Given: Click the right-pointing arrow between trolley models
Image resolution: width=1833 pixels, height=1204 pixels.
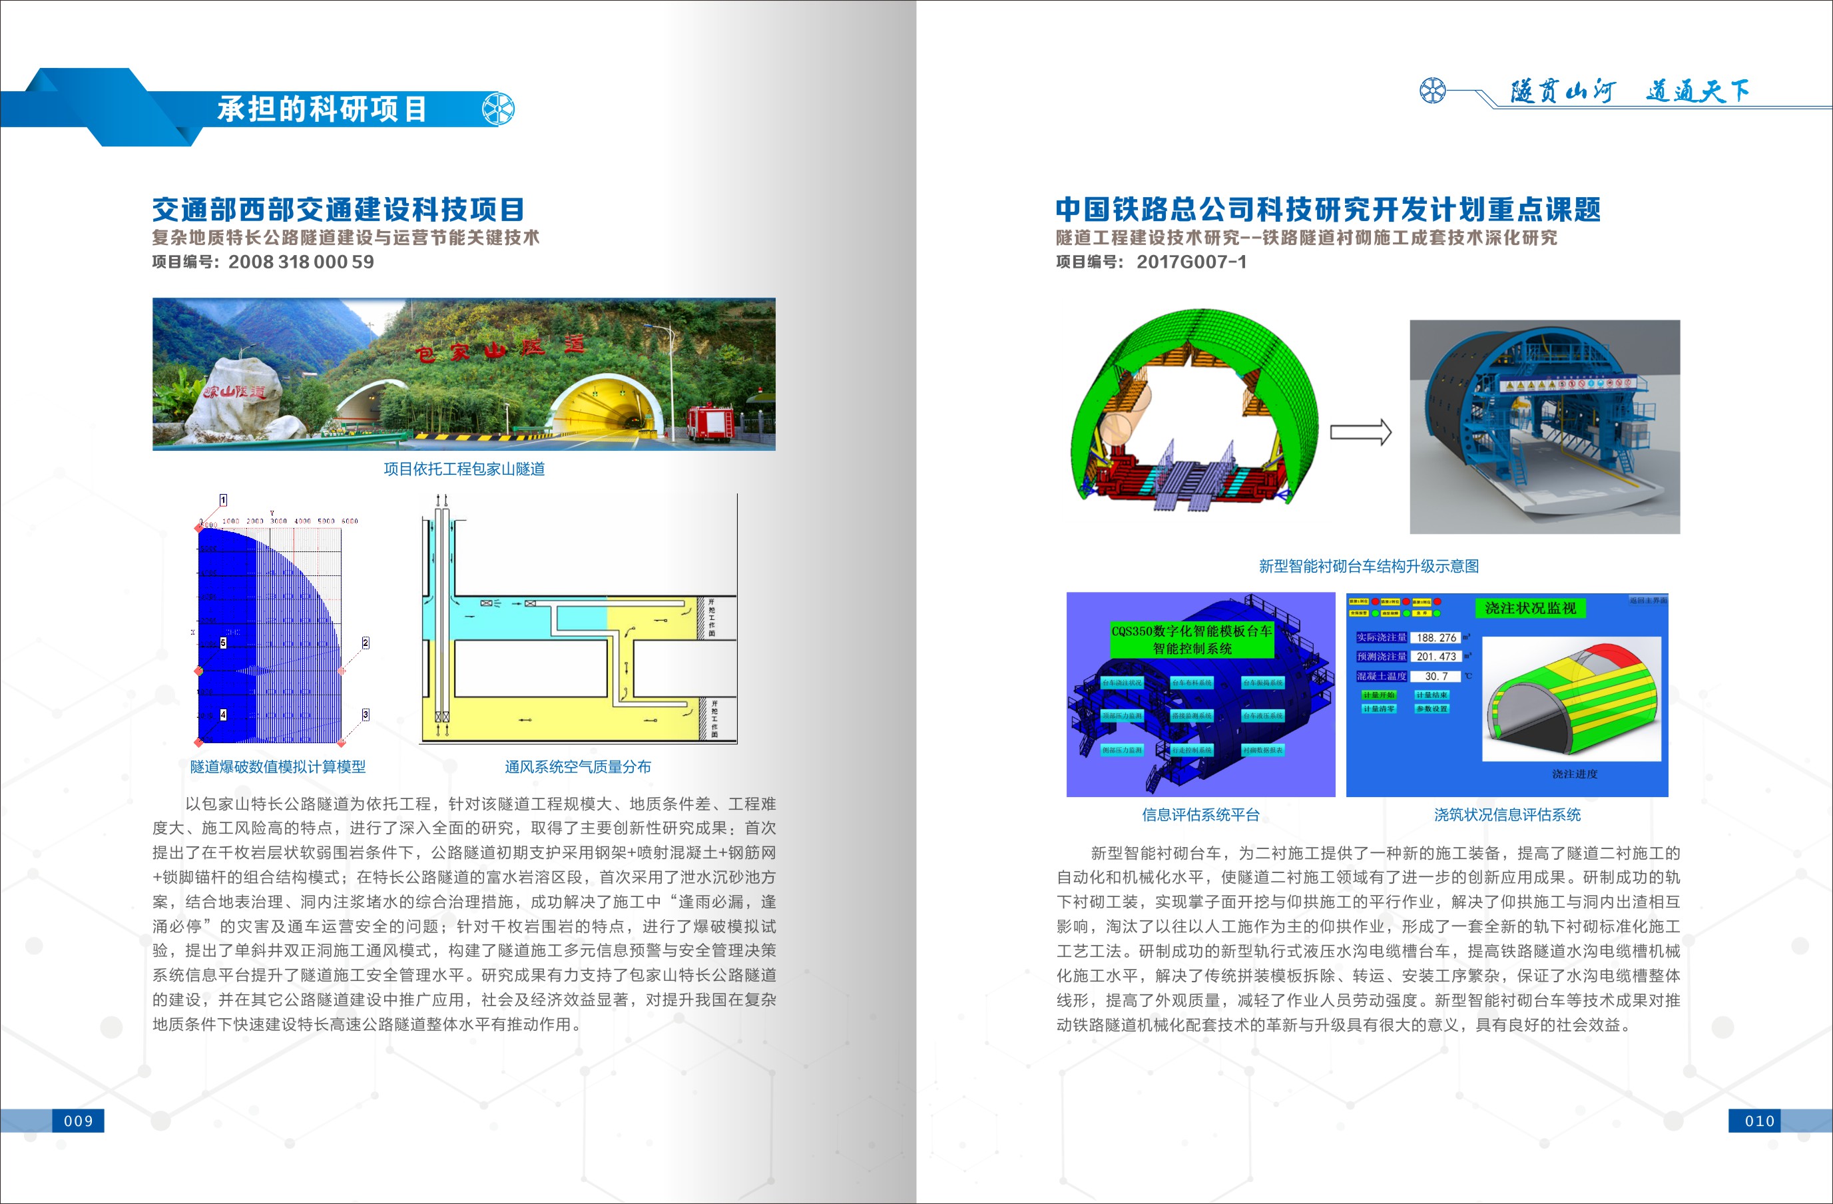Looking at the screenshot, I should click(1361, 432).
